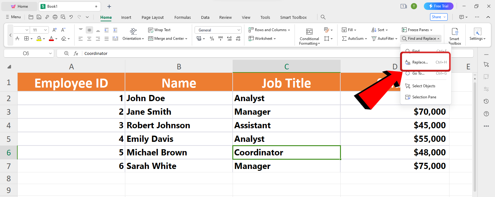Decrease font size with A- icon
The image size is (495, 197).
(63, 30)
